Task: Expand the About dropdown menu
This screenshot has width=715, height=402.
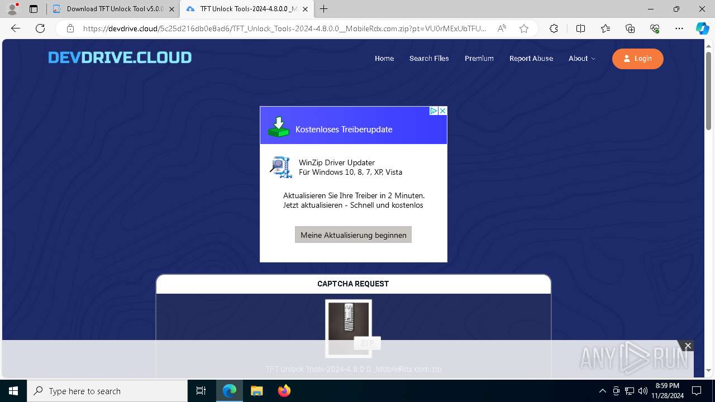Action: click(x=582, y=58)
